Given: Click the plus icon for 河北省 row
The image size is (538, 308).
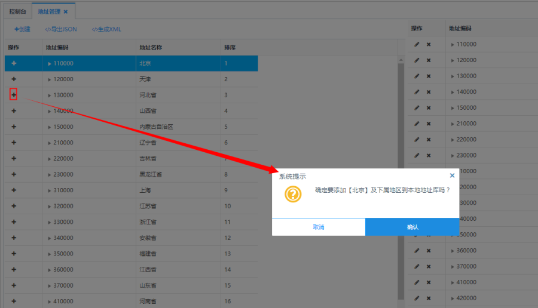Looking at the screenshot, I should [14, 95].
